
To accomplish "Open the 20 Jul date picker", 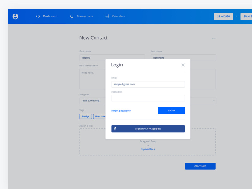I will pos(247,16).
